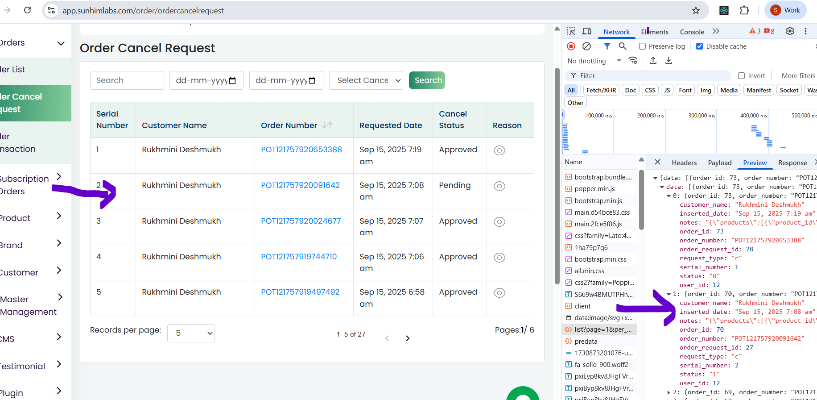Open the Select Cancel status dropdown
817x400 pixels.
click(366, 80)
